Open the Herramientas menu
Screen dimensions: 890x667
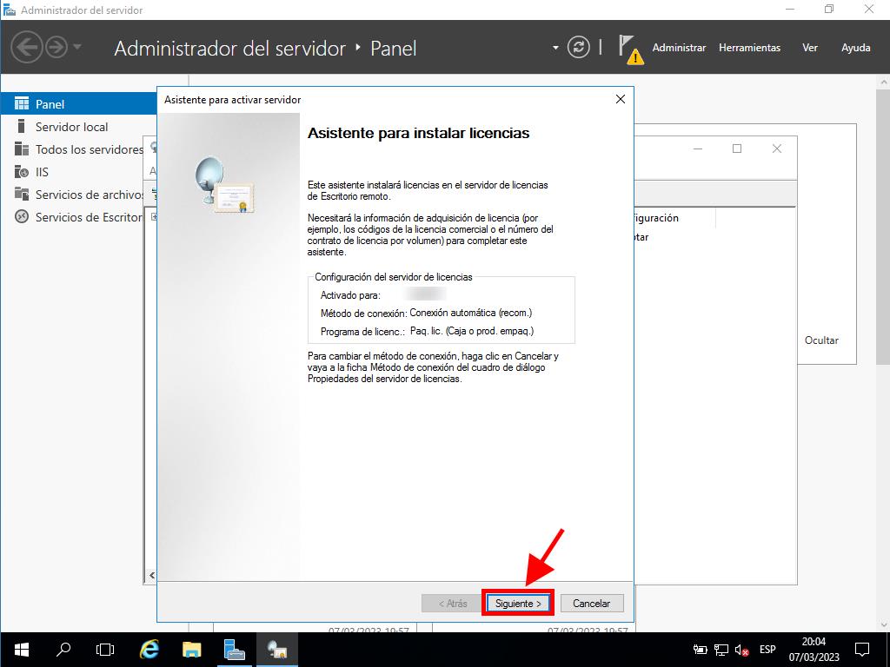tap(749, 48)
